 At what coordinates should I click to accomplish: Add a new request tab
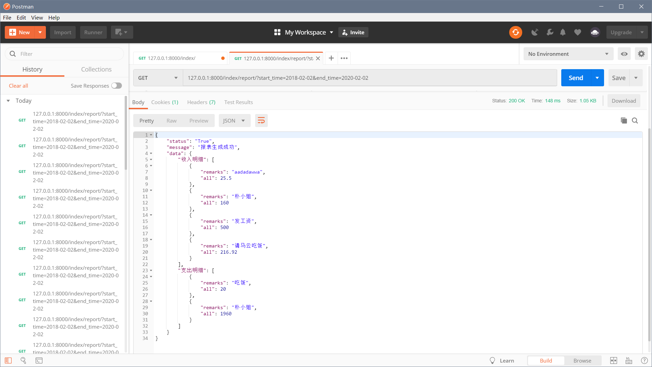point(331,58)
